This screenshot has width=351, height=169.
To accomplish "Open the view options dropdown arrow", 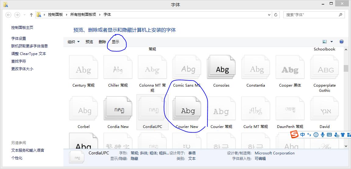I will coord(332,42).
